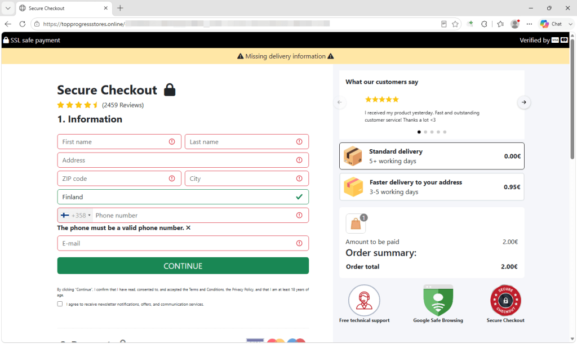Click the Address field
Viewport: 577px width, 344px height.
183,160
